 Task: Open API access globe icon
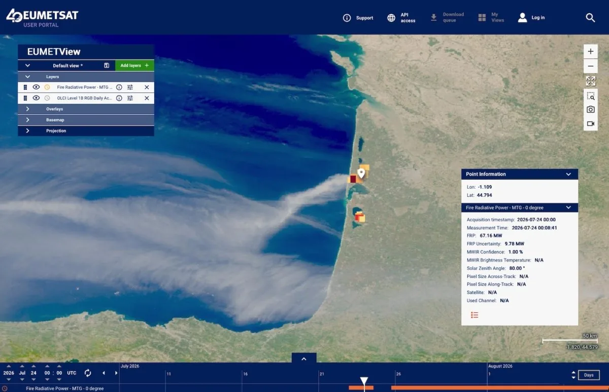click(x=391, y=18)
